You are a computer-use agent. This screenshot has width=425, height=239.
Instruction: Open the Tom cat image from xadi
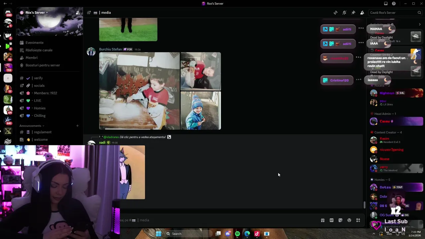132,172
